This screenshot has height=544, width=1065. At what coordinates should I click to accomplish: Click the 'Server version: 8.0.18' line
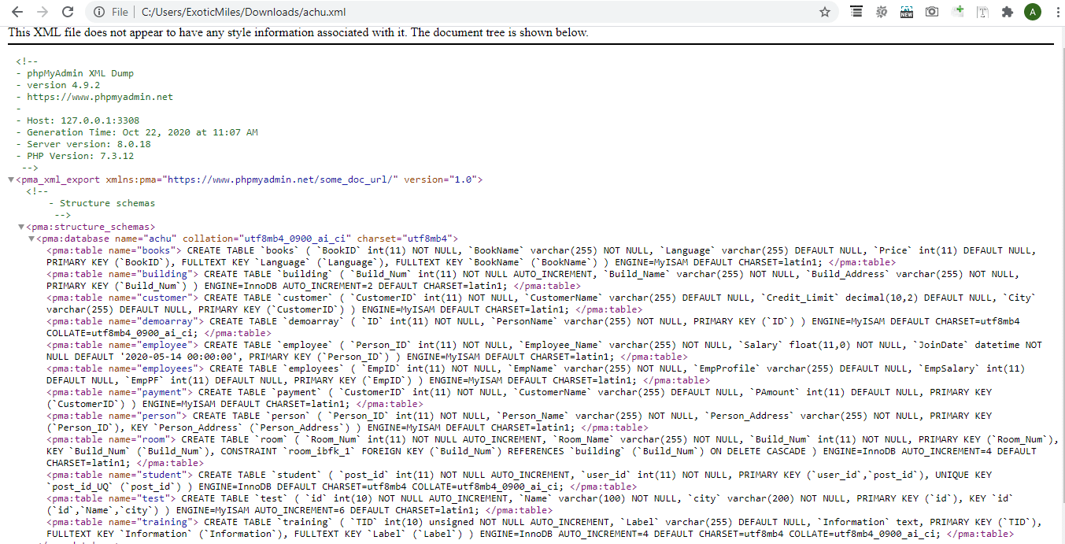point(88,144)
